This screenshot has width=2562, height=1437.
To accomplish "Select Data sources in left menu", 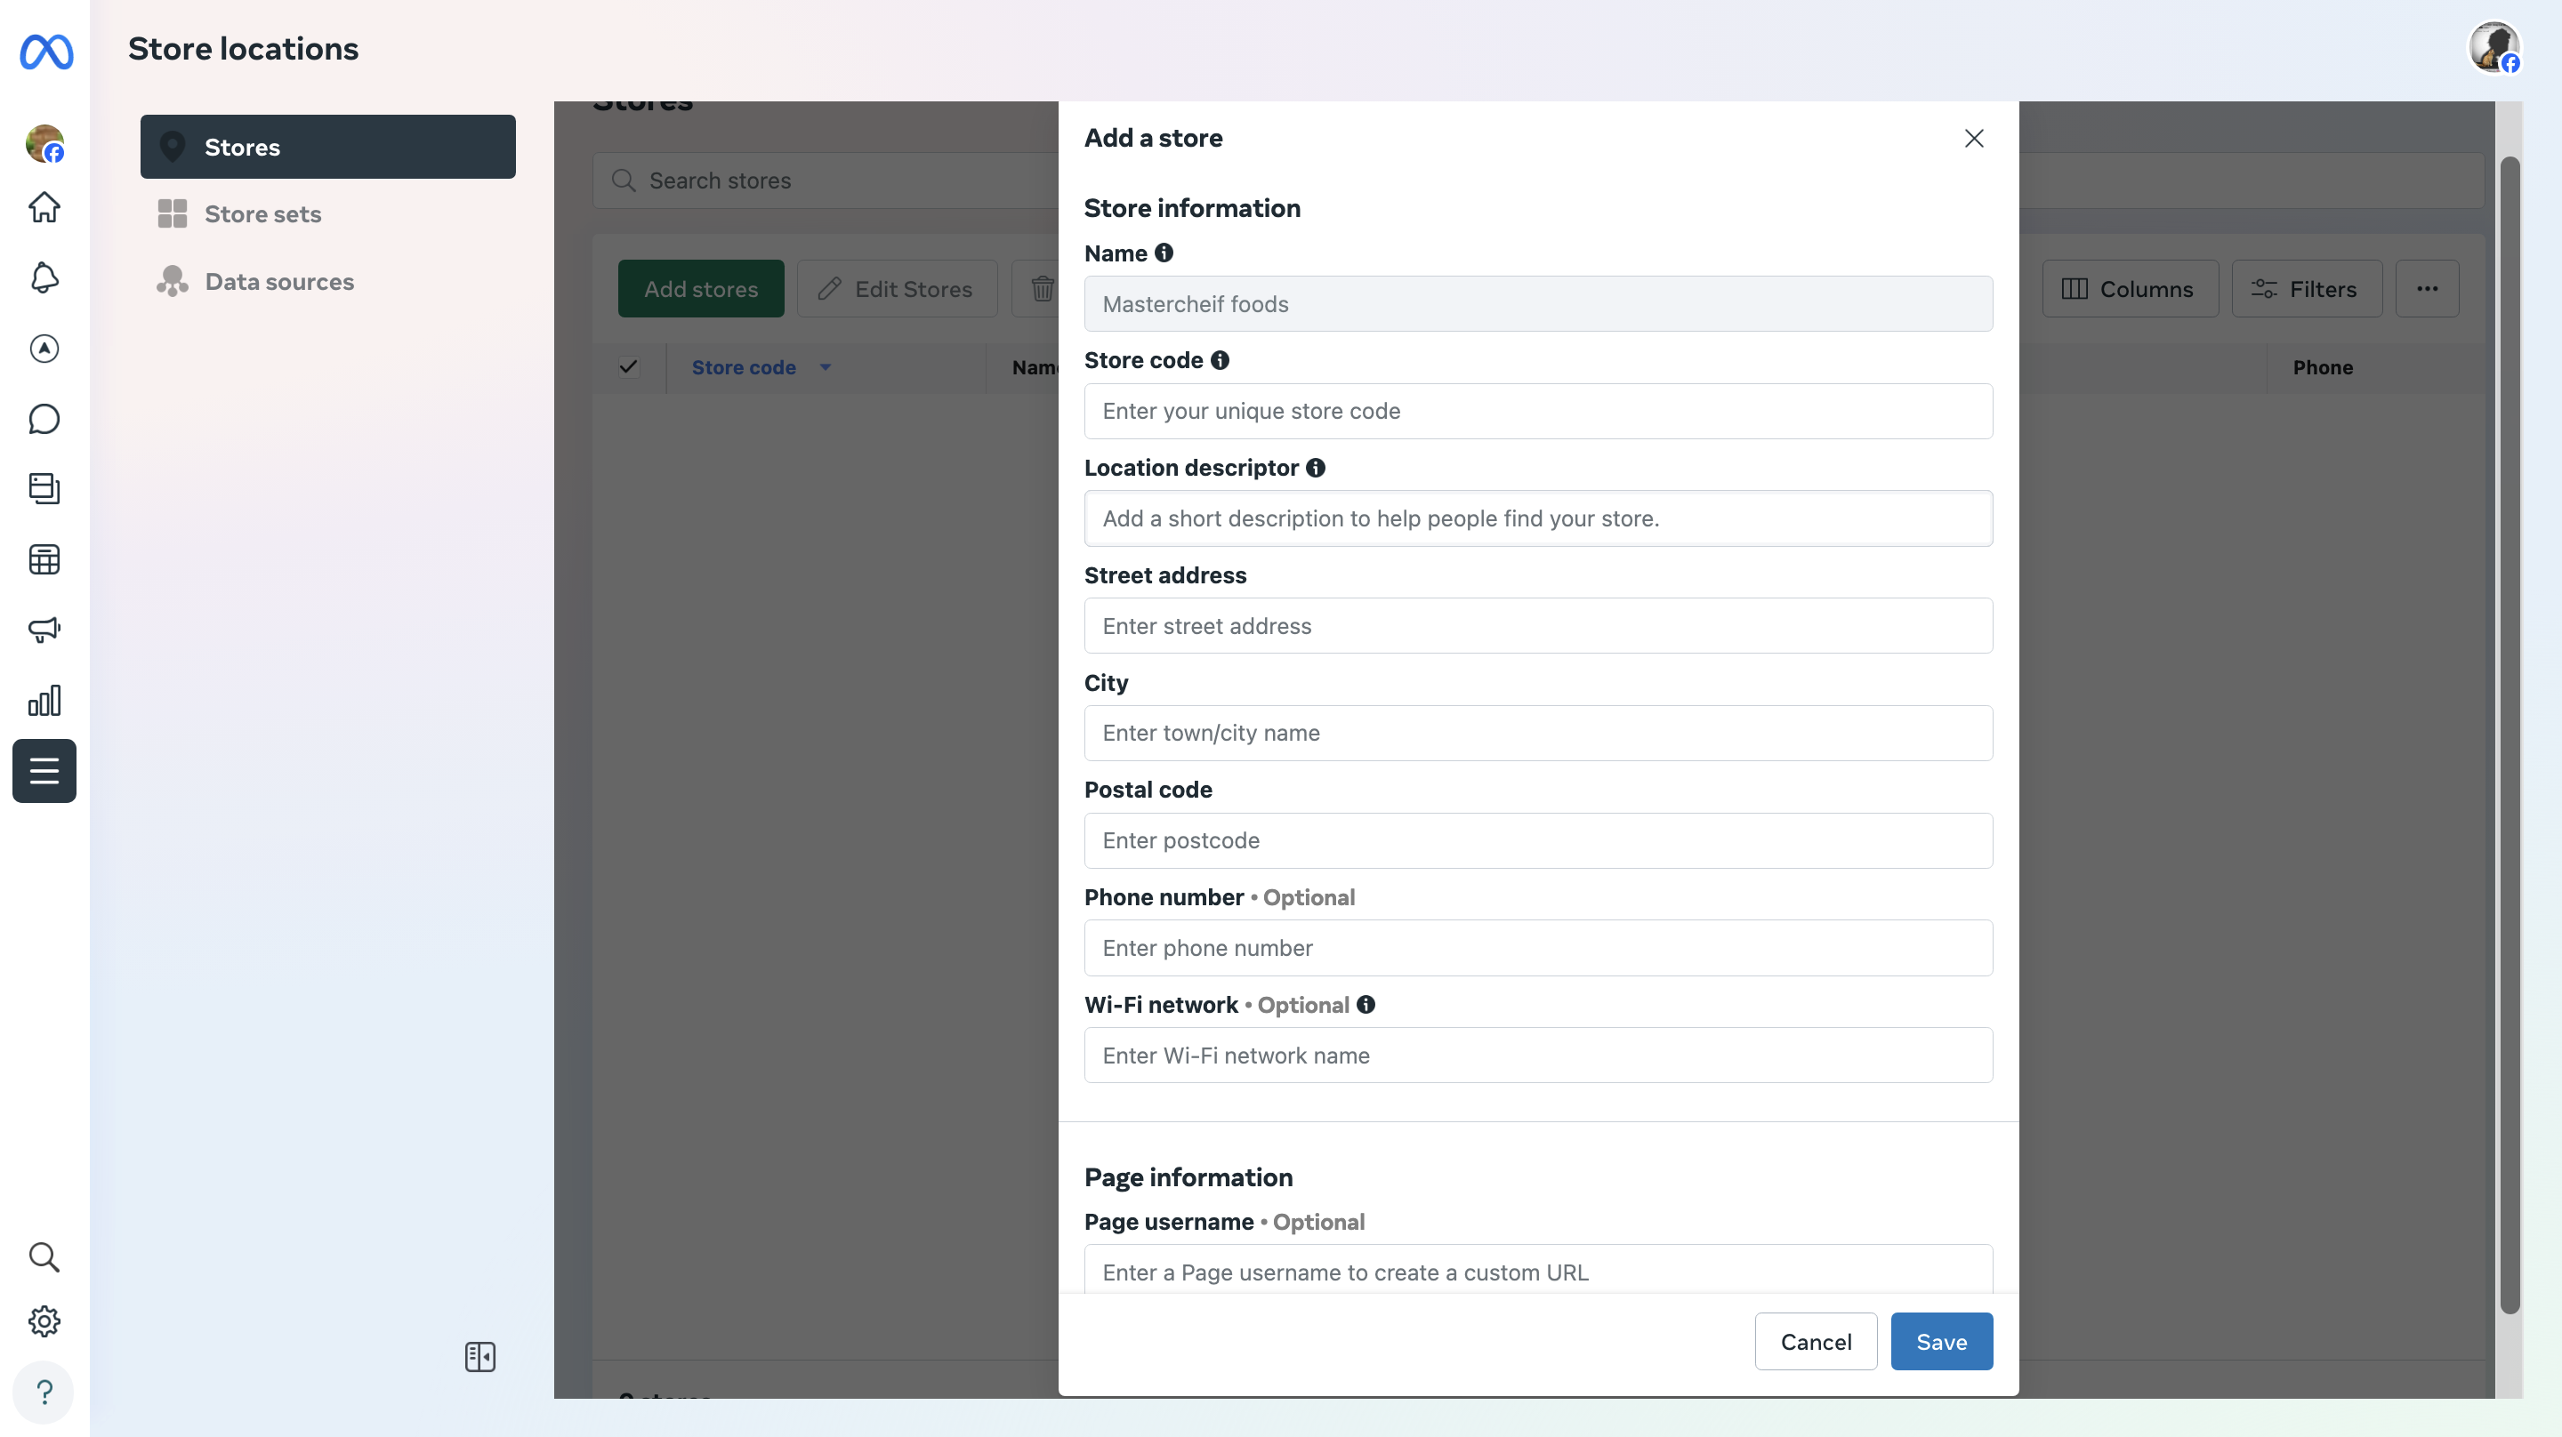I will click(328, 281).
